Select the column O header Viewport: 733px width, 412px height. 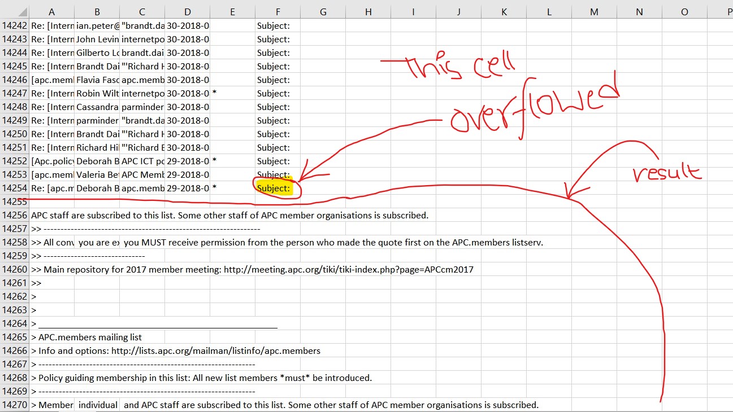pyautogui.click(x=684, y=12)
